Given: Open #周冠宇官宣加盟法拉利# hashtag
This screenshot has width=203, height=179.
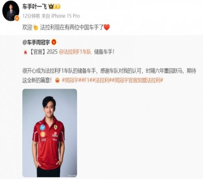Looking at the screenshot, I should coord(138,80).
